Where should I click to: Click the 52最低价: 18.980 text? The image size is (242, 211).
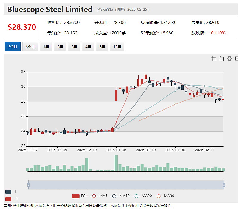click(157, 33)
